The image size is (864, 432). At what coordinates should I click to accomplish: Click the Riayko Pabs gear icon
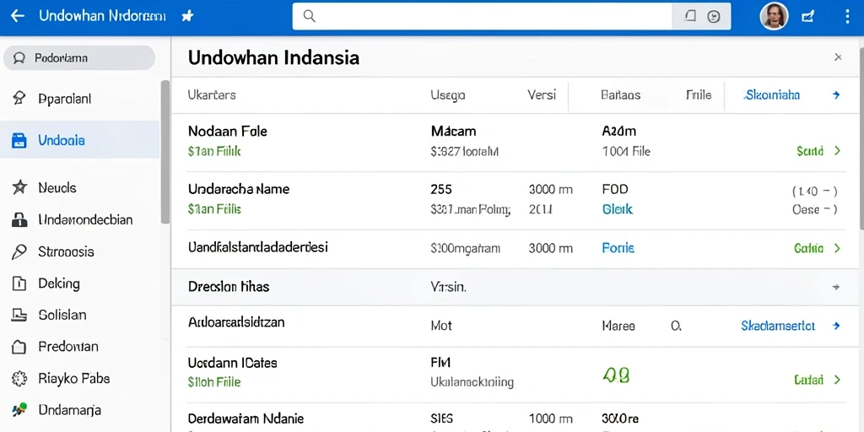(19, 379)
